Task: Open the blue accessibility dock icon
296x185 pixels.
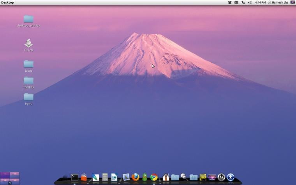Action: [x=231, y=177]
